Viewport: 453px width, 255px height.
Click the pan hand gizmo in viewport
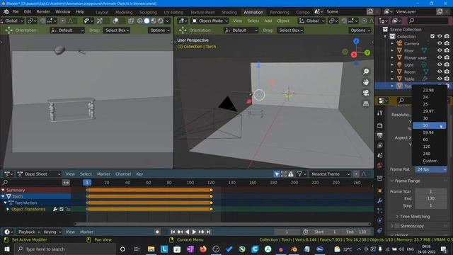pos(366,82)
